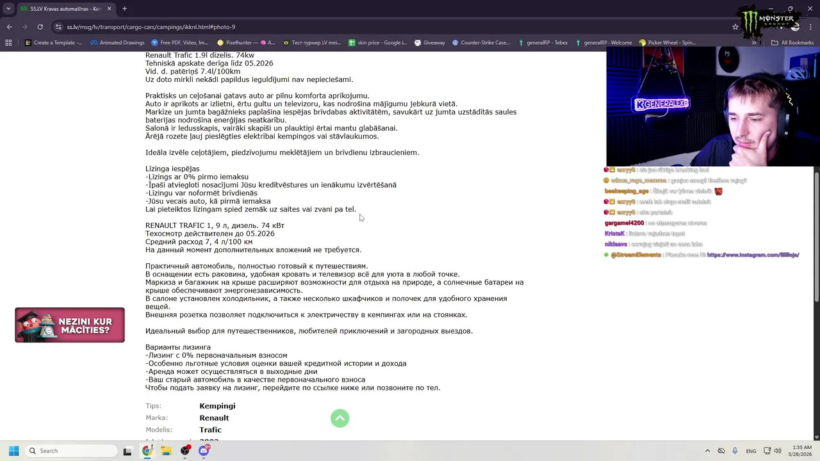Show more bookmarks with the double chevron
The image size is (820, 461).
click(x=754, y=43)
